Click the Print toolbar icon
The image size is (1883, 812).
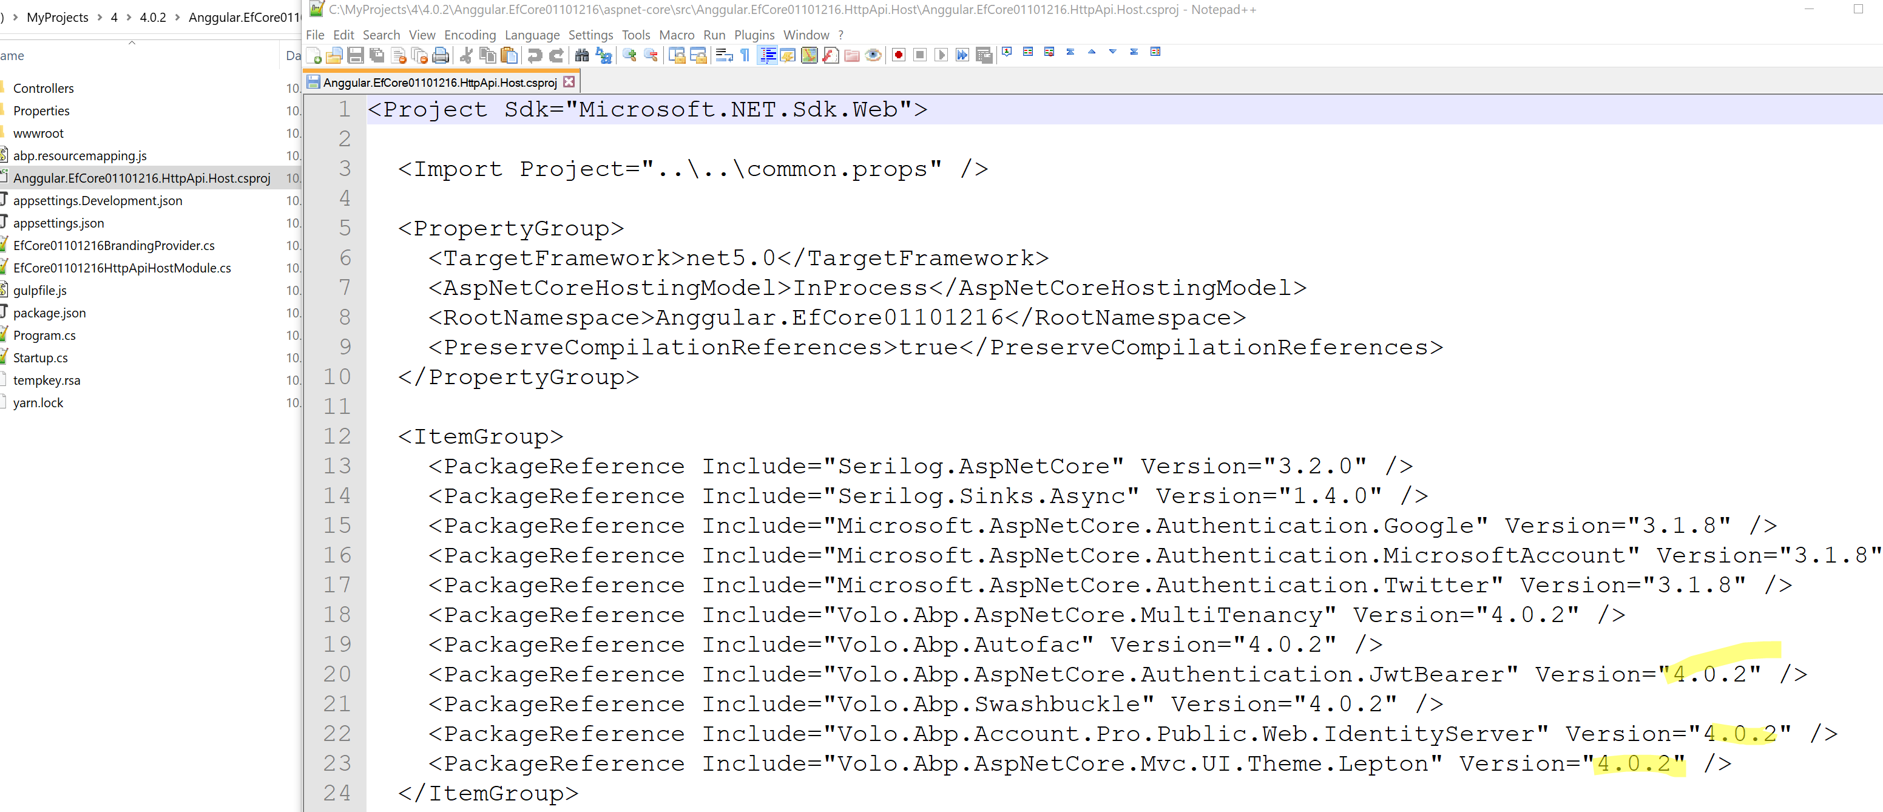[441, 56]
